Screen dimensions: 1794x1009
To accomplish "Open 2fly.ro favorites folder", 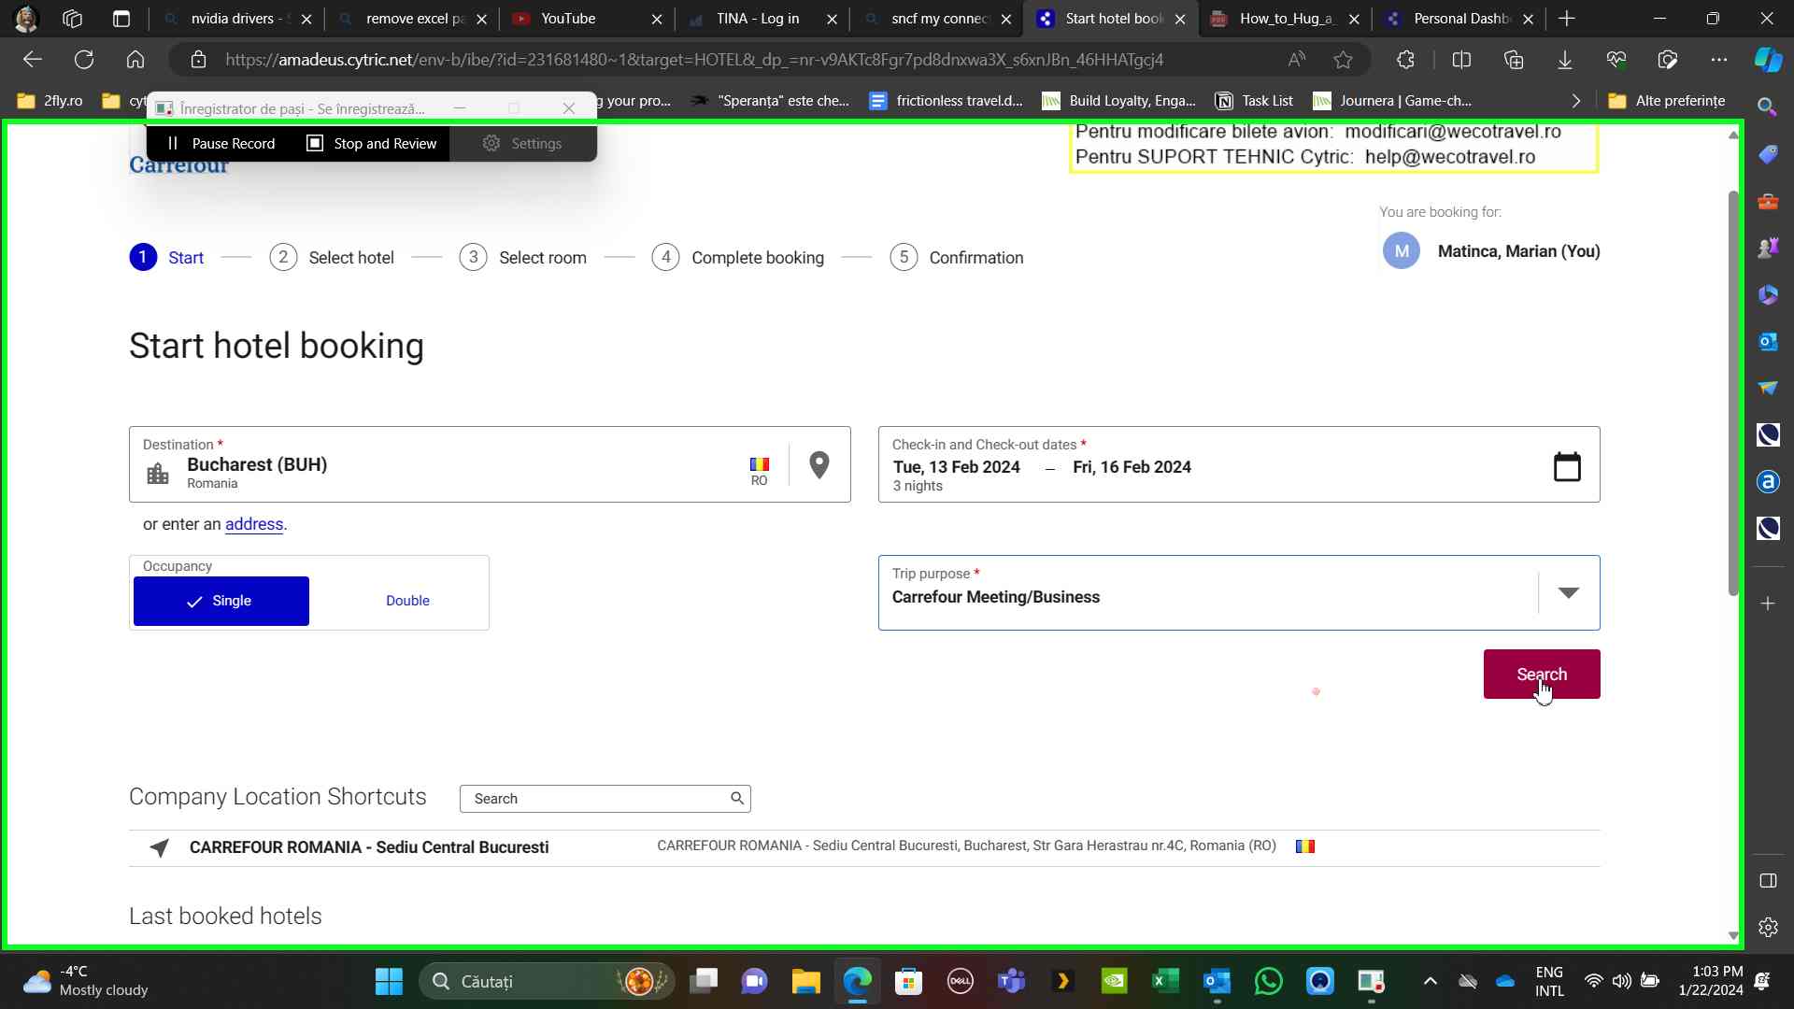I will [50, 101].
